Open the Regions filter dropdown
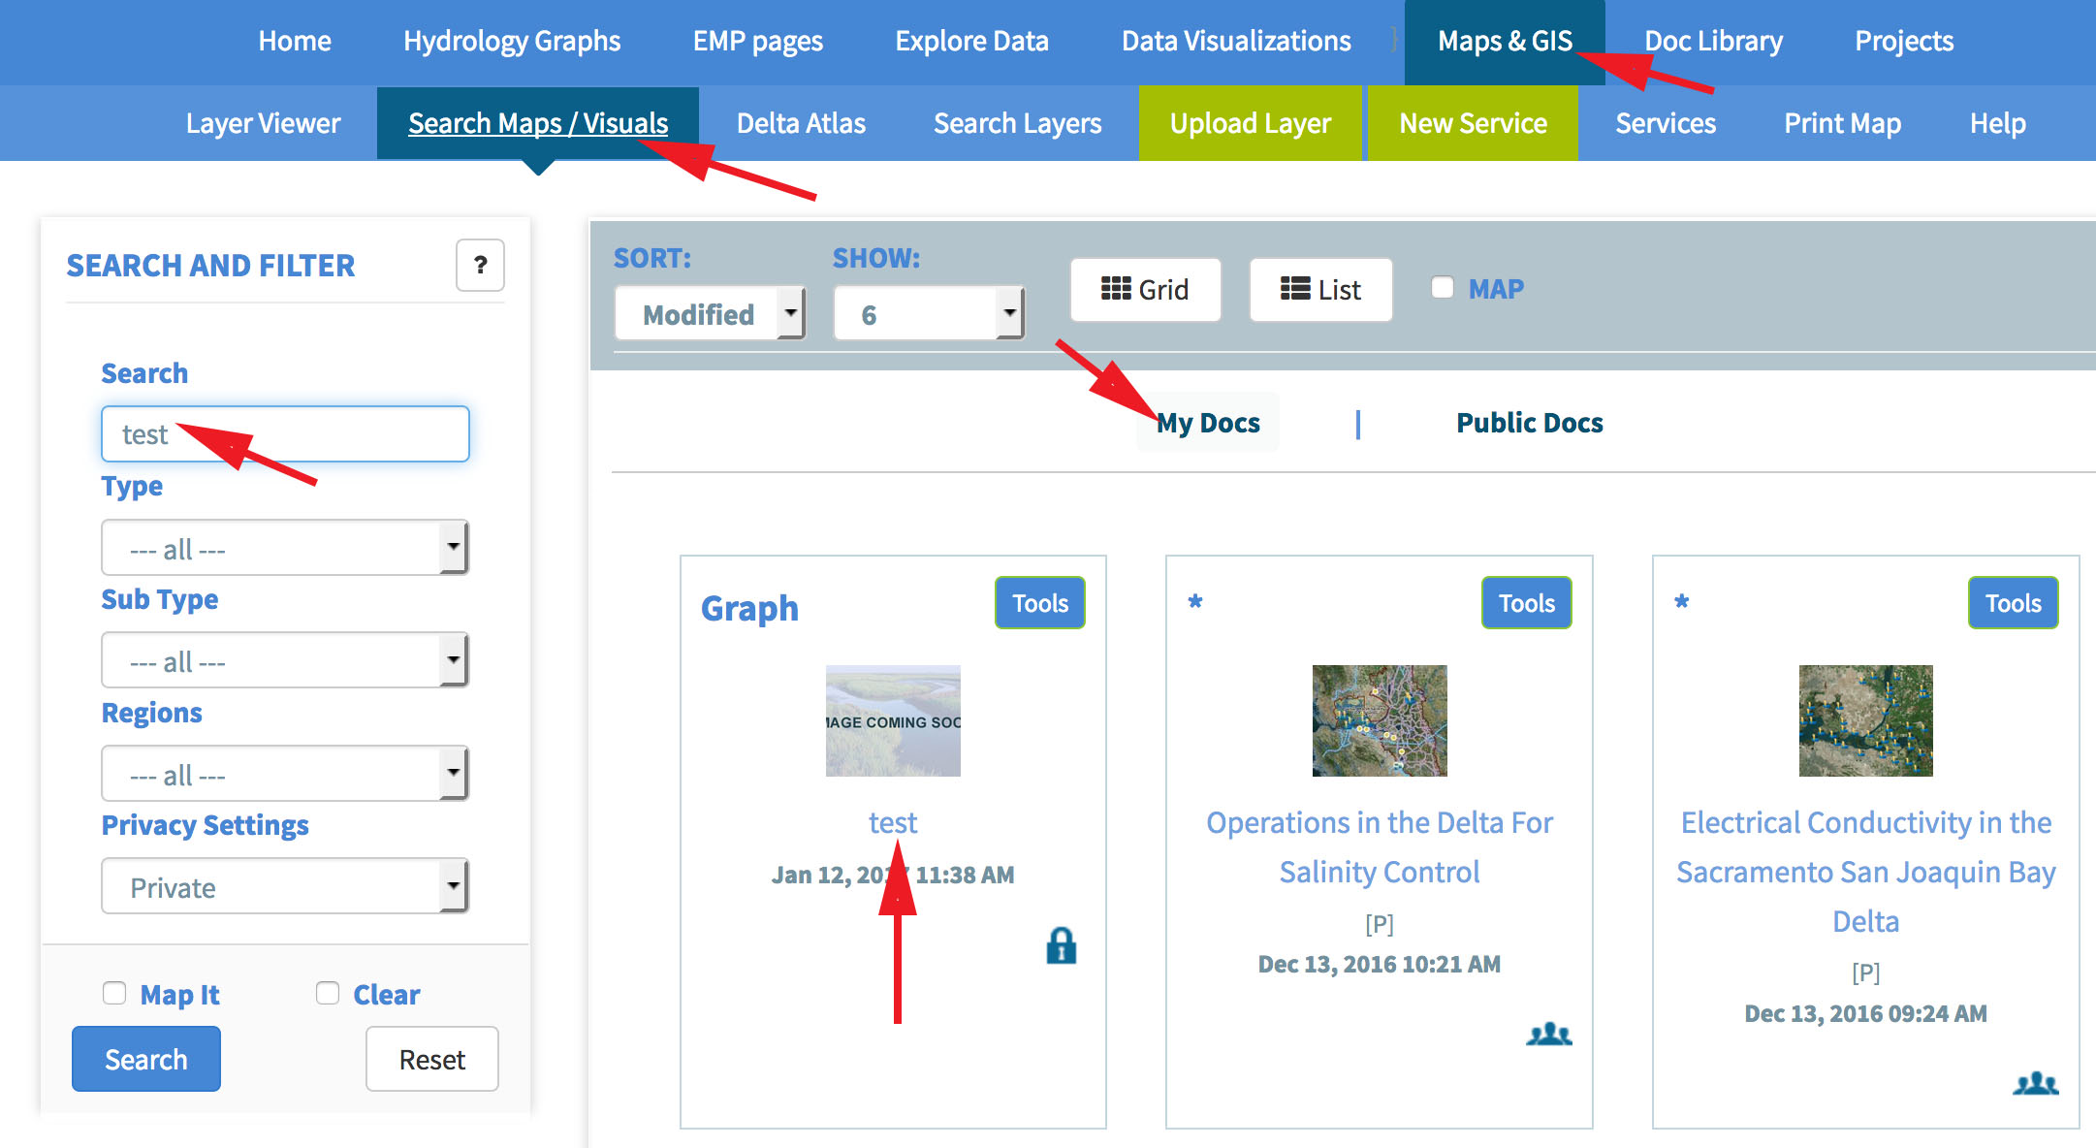Viewport: 2096px width, 1148px height. pos(284,774)
